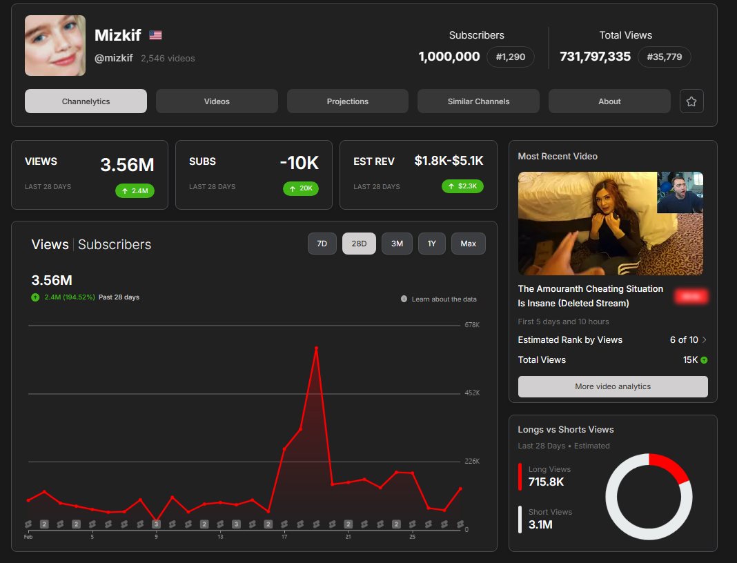737x563 pixels.
Task: Select the 28D time range
Action: click(359, 244)
